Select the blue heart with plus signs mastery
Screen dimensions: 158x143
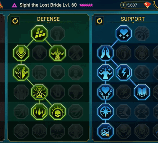click(124, 34)
